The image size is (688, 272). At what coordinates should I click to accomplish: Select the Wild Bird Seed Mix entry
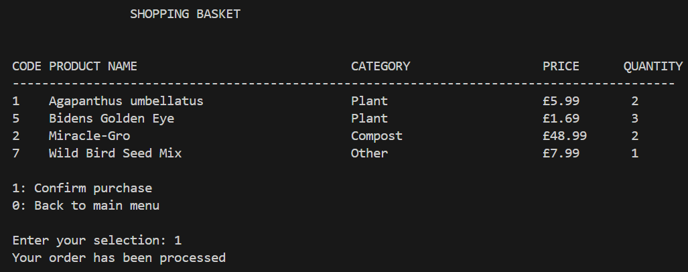[115, 153]
